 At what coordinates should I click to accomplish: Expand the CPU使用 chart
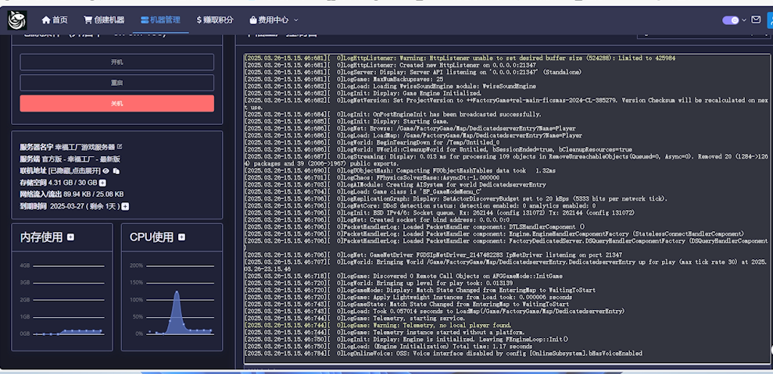[x=181, y=237]
